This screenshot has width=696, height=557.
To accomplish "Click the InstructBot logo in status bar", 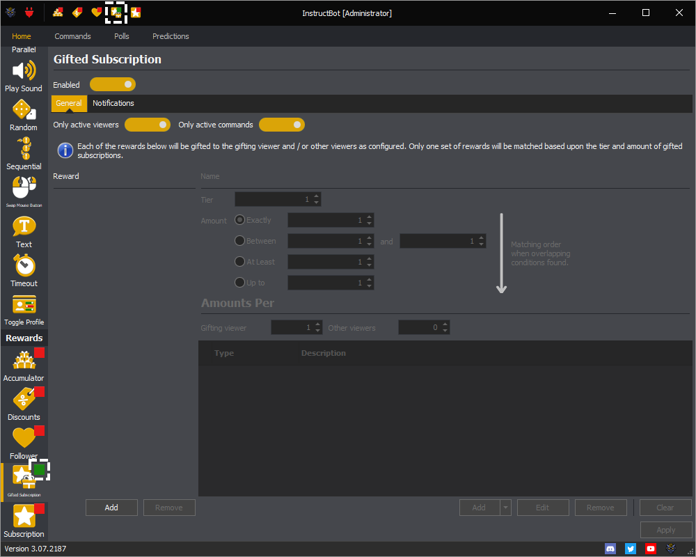I will click(x=671, y=549).
